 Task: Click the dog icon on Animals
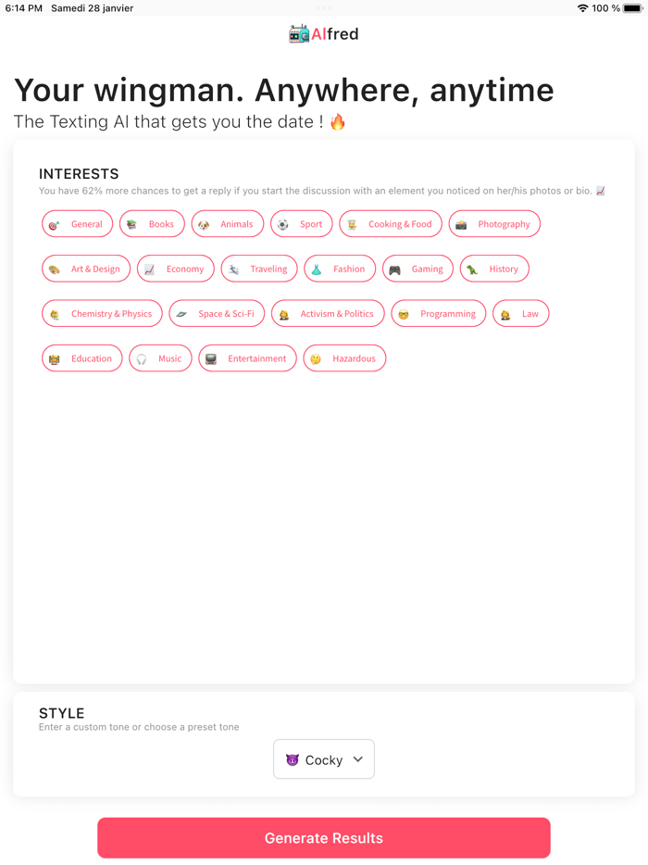coord(204,225)
